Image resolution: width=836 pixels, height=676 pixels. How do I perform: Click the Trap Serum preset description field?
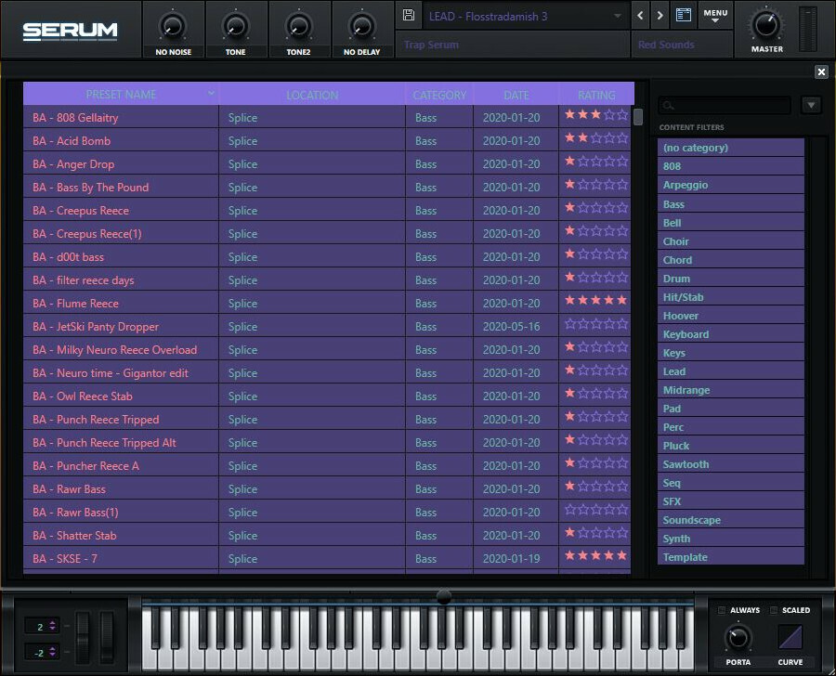(513, 45)
